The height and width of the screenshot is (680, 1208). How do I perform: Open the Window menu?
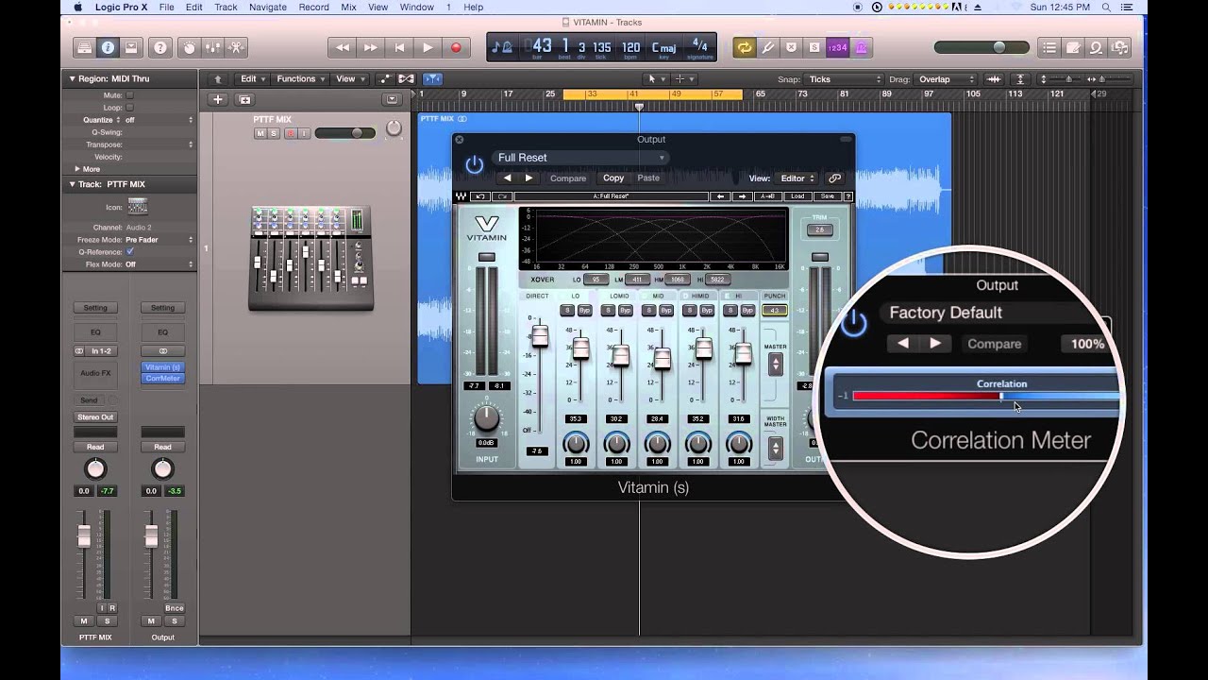(416, 7)
